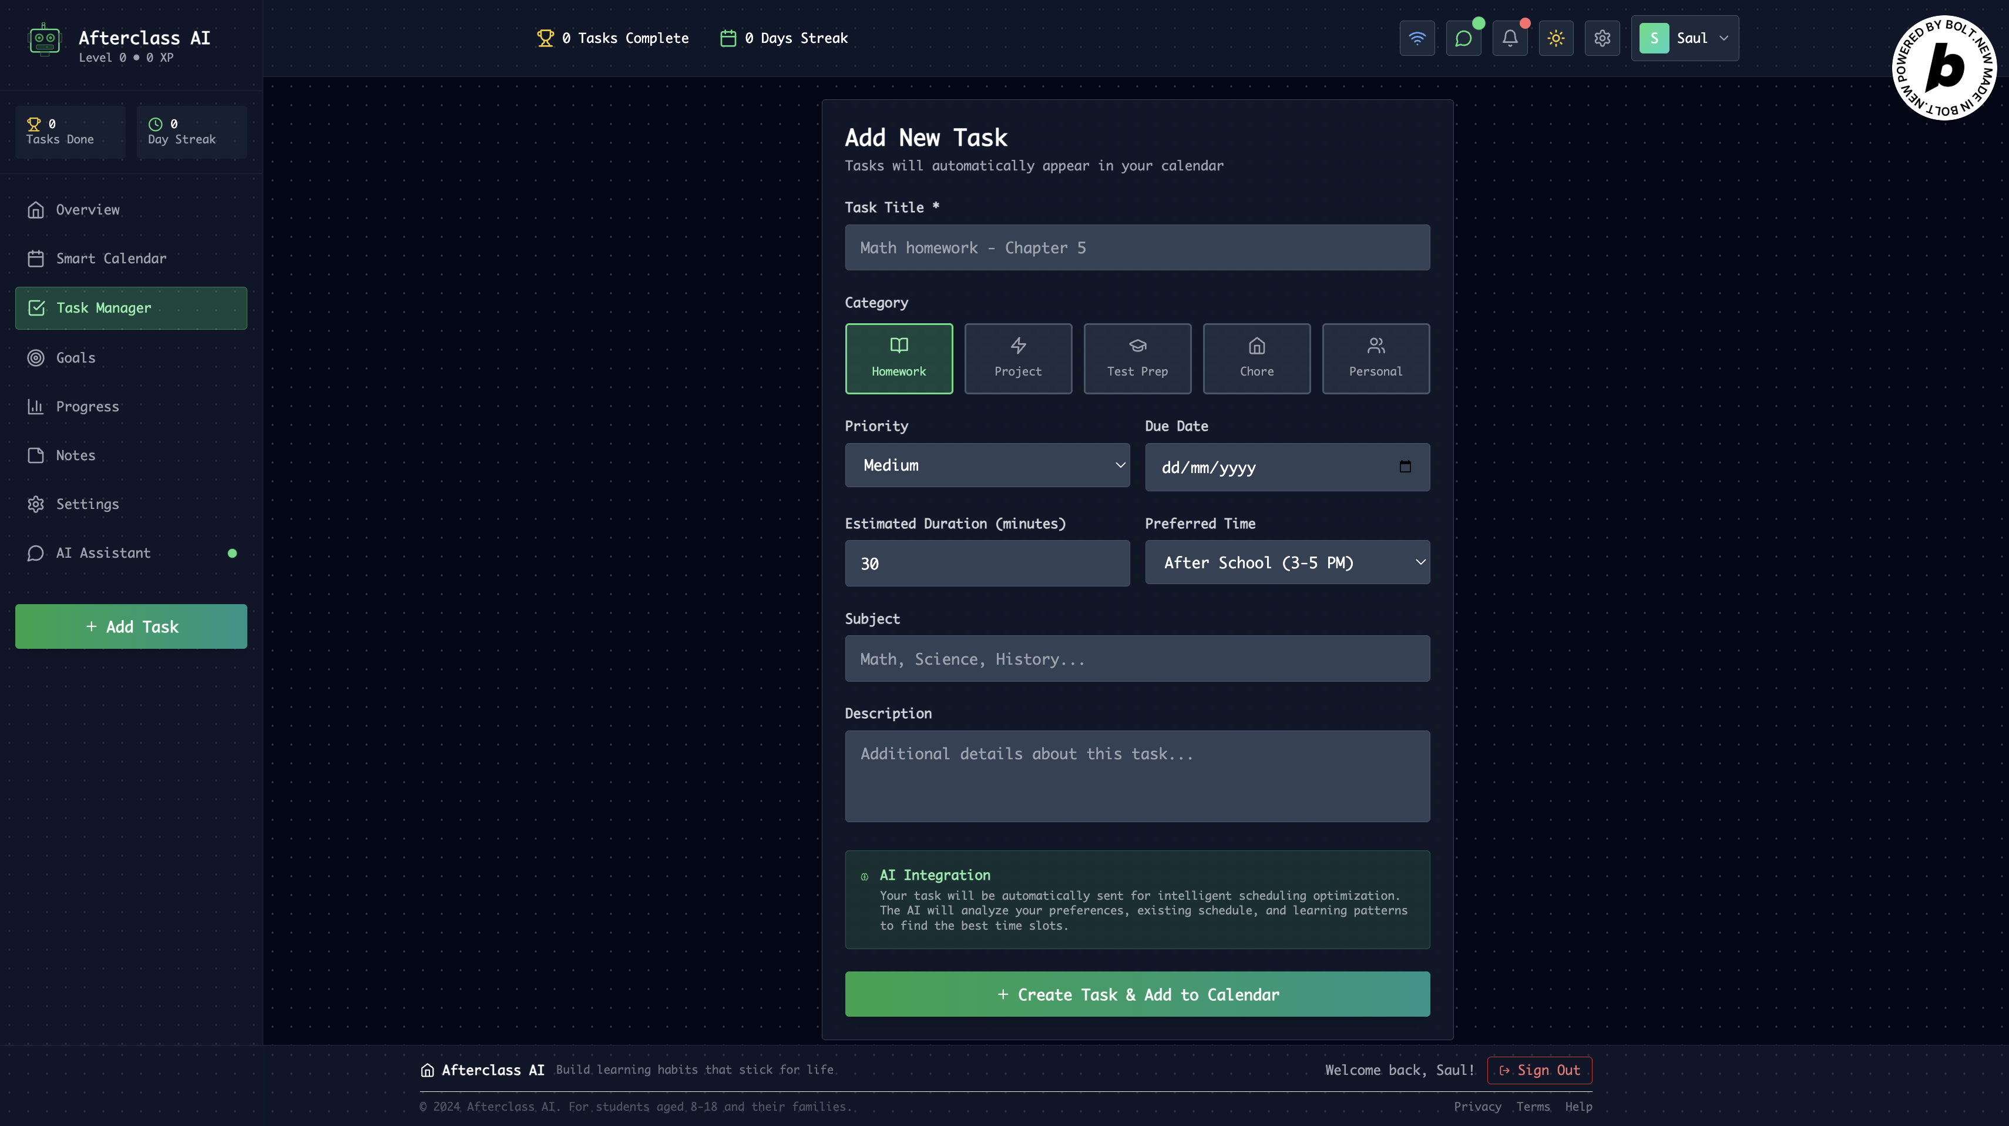This screenshot has width=2009, height=1126.
Task: Open the Preferred Time dropdown
Action: tap(1286, 562)
